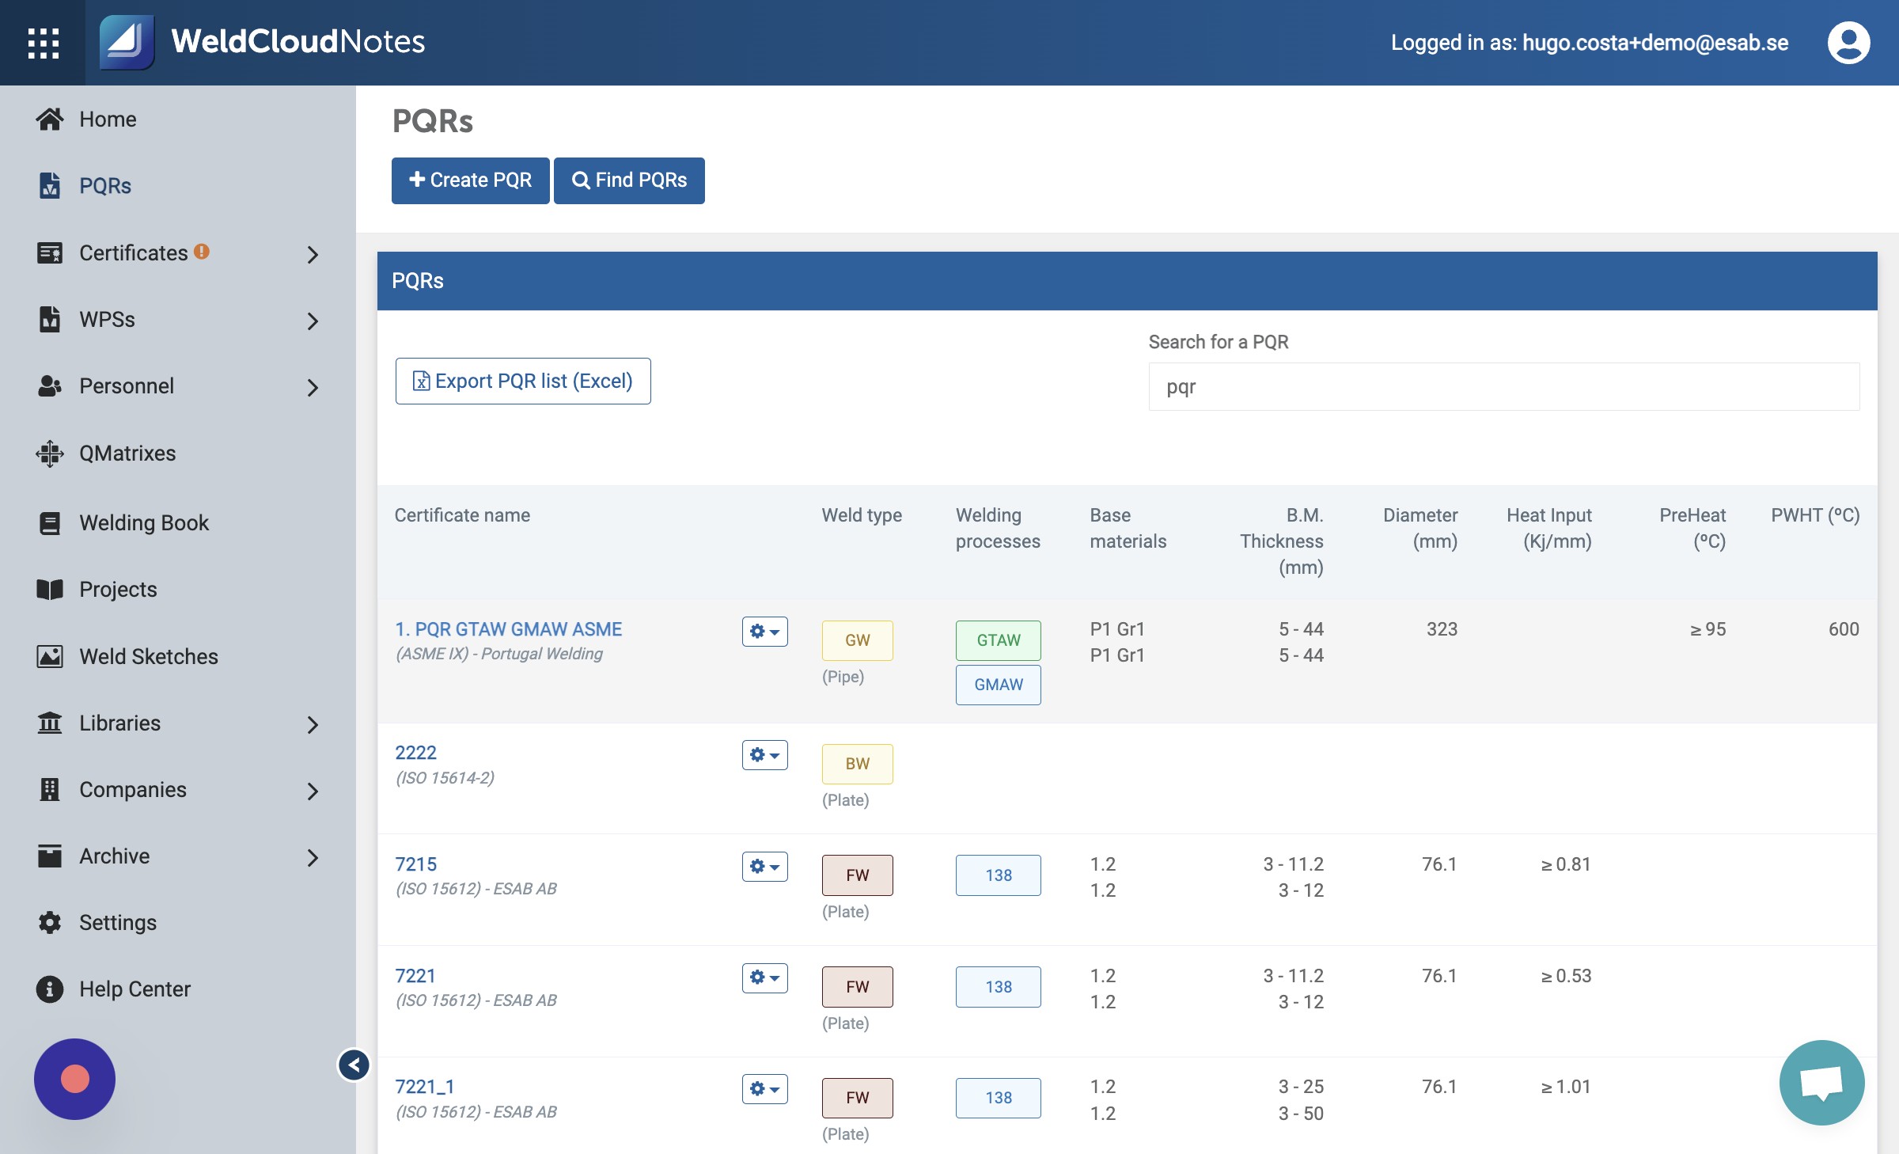
Task: Click the Libraries building icon
Action: [x=50, y=723]
